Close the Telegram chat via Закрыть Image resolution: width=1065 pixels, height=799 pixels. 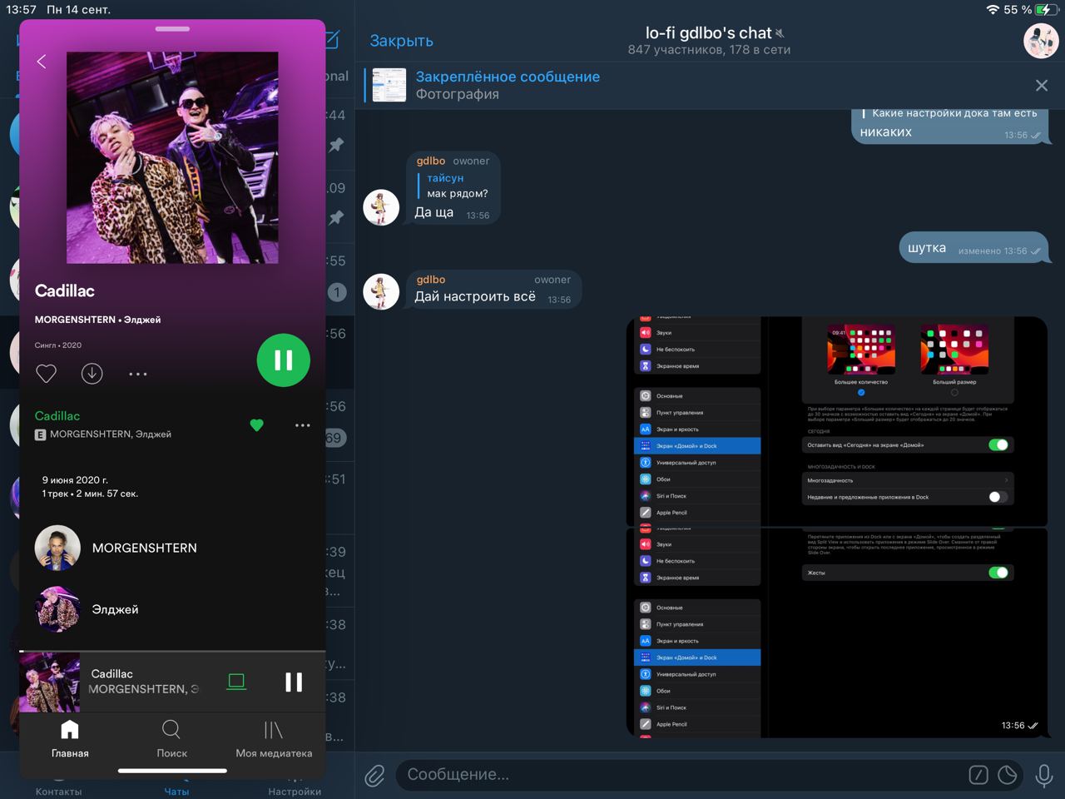(x=401, y=41)
